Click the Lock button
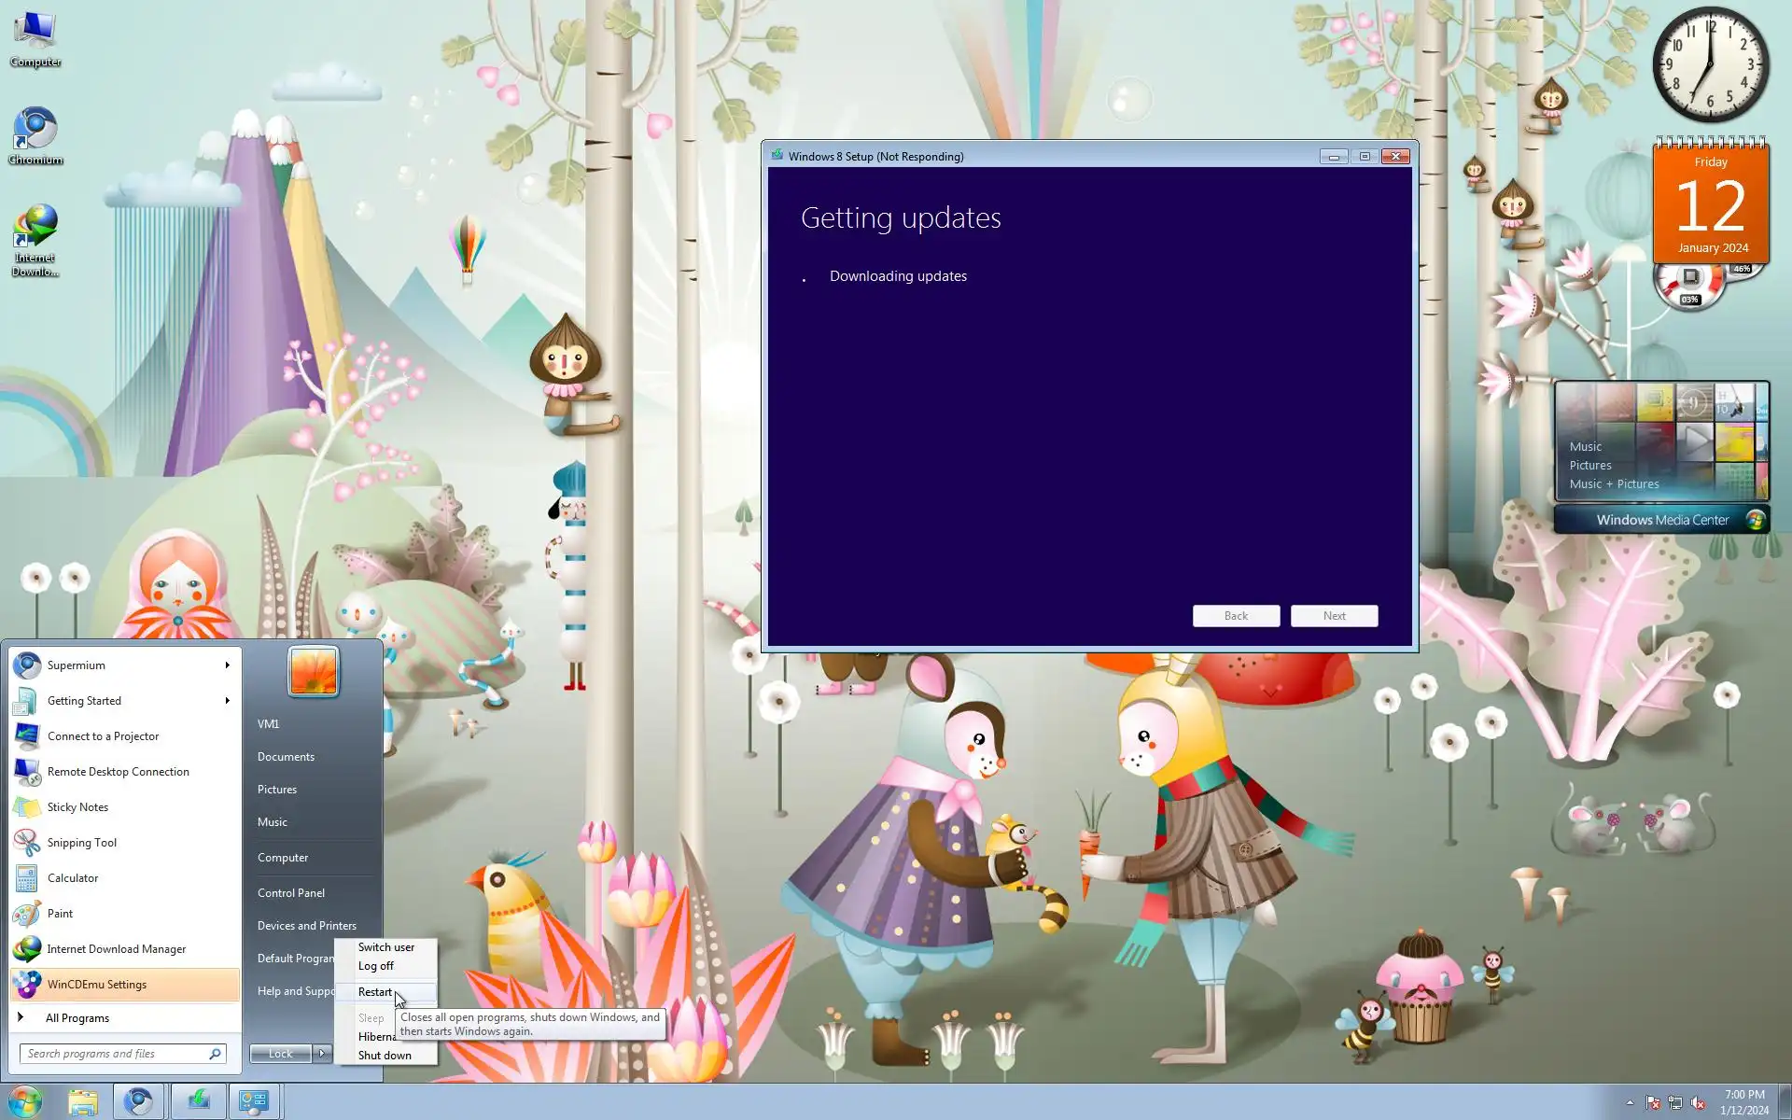This screenshot has width=1792, height=1120. 280,1054
